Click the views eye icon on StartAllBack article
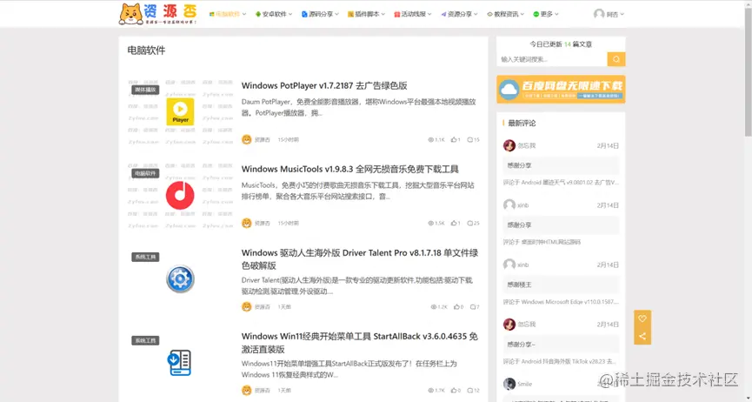752x402 pixels. 430,391
